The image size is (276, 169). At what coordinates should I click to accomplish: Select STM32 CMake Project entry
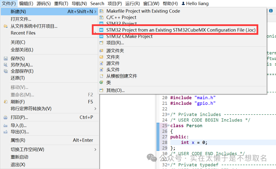pyautogui.click(x=129, y=37)
